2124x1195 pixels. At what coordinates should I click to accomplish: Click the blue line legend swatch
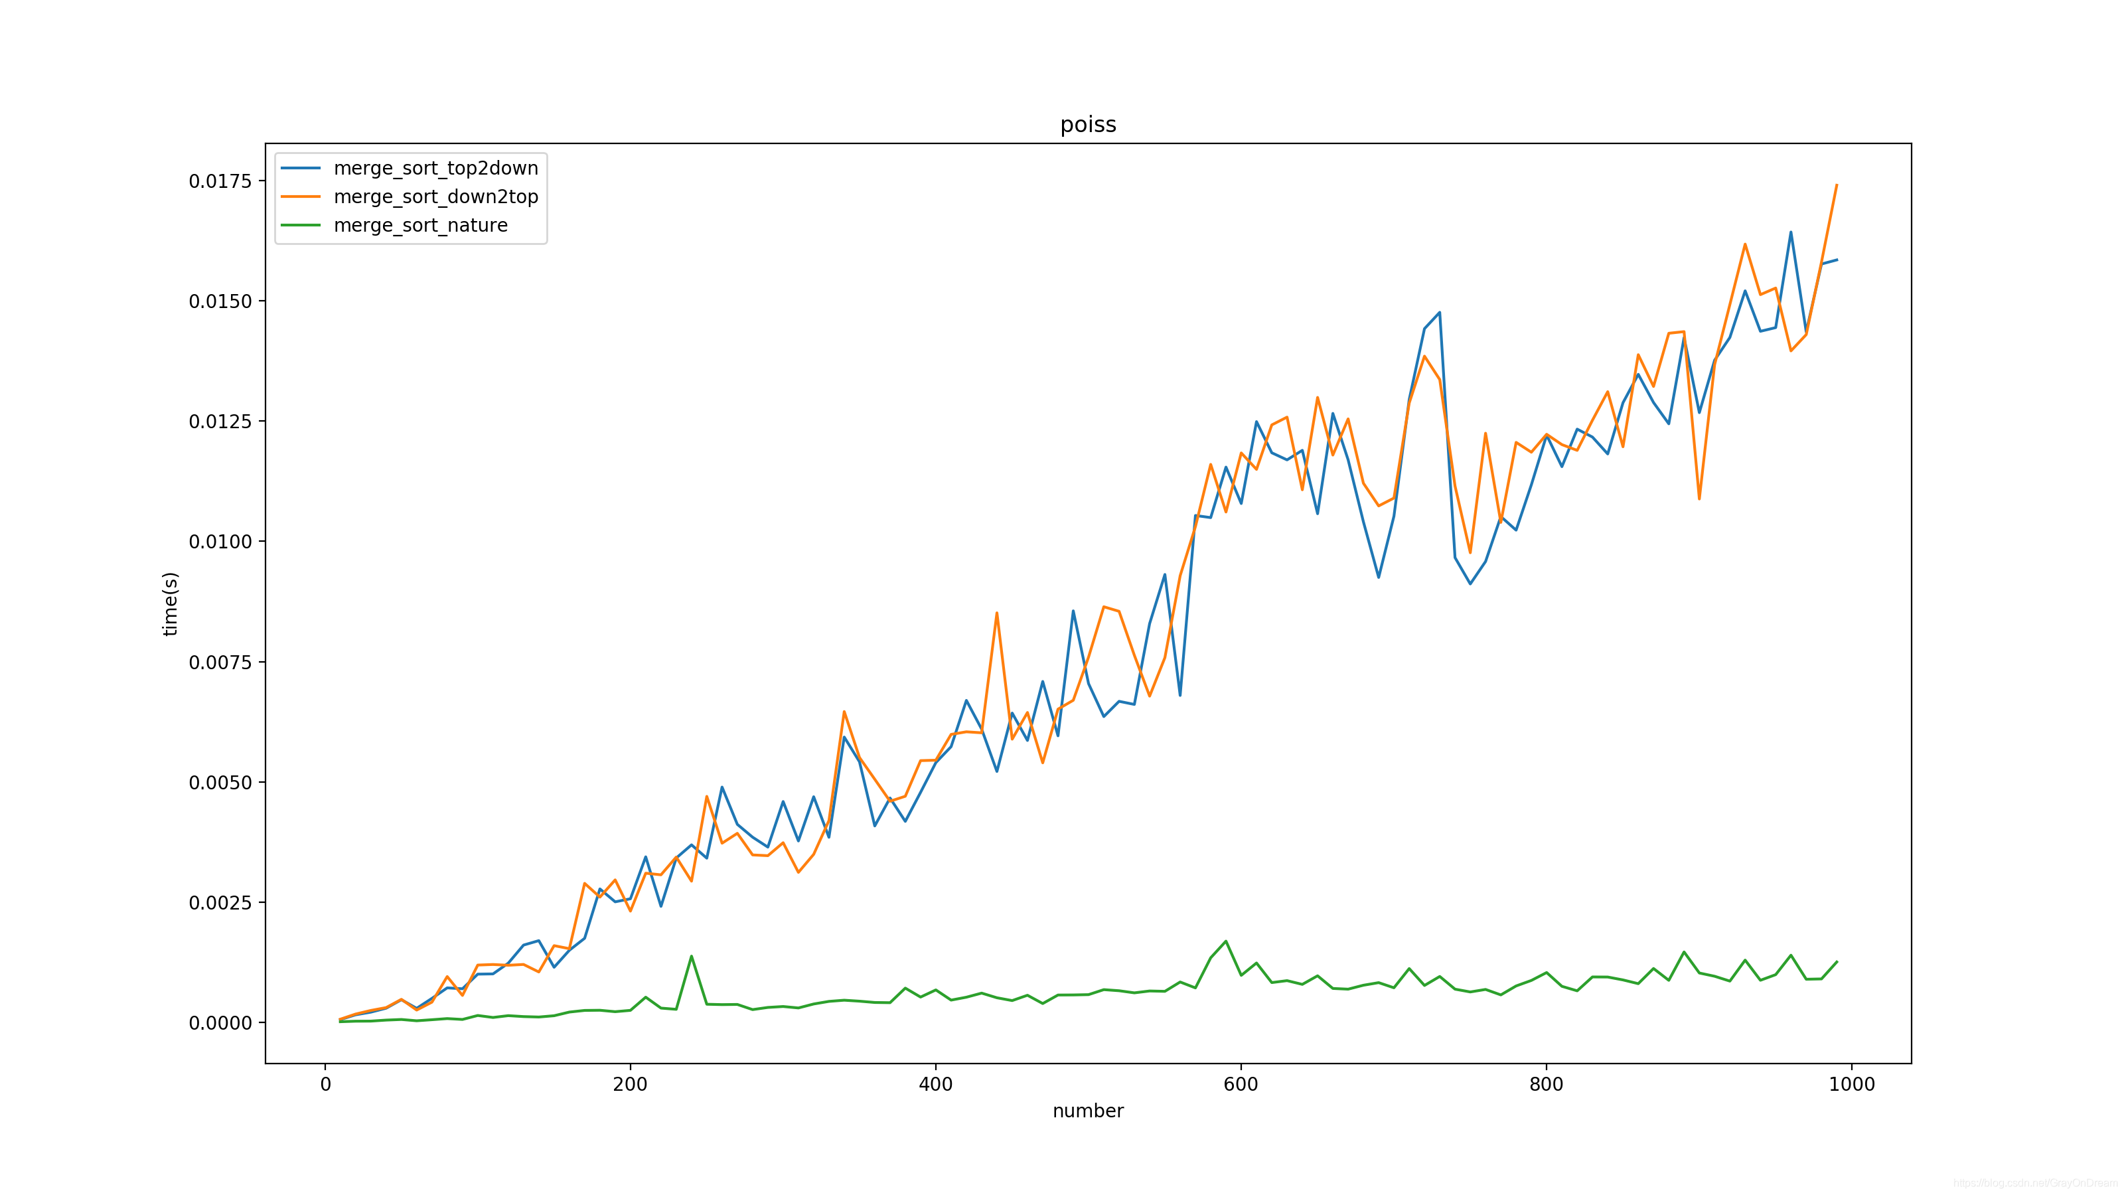[300, 168]
